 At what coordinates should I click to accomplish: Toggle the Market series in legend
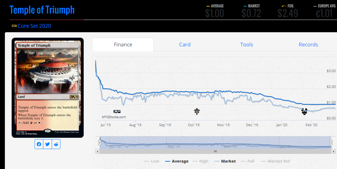point(225,161)
